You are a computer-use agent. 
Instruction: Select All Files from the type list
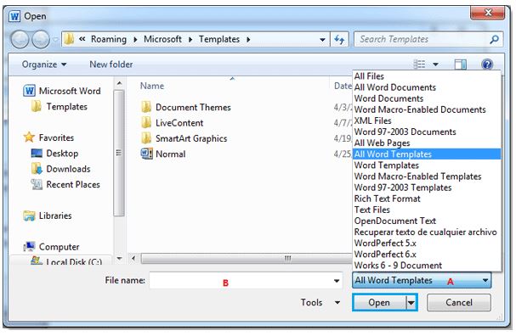(427, 76)
